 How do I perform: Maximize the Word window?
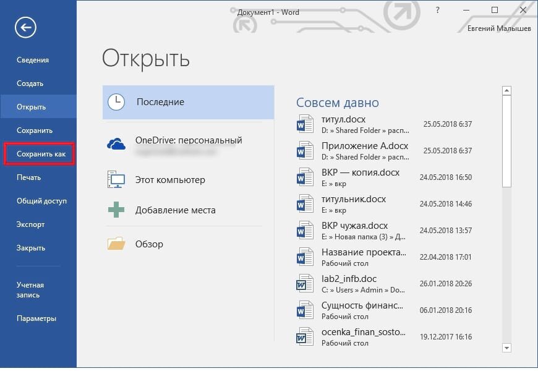pos(495,11)
